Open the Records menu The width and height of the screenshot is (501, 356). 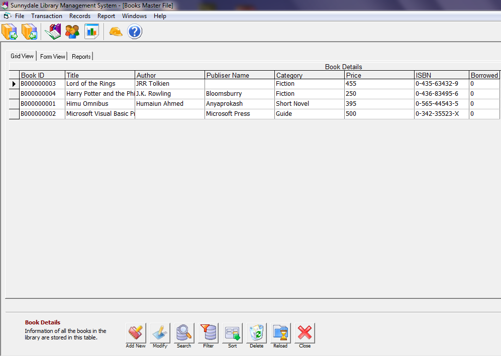pyautogui.click(x=79, y=16)
